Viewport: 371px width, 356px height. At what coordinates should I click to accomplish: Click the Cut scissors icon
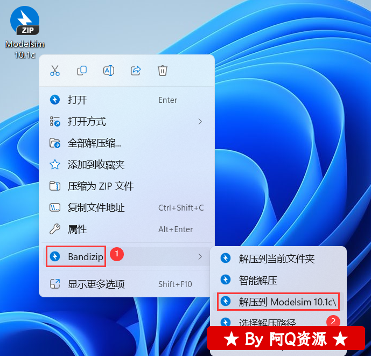55,71
